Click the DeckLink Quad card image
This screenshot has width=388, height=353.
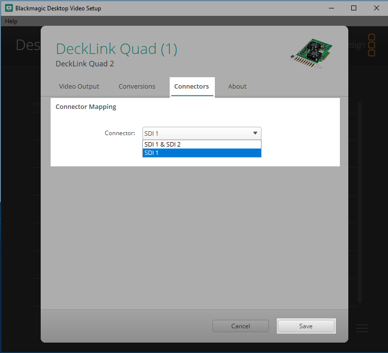(312, 53)
